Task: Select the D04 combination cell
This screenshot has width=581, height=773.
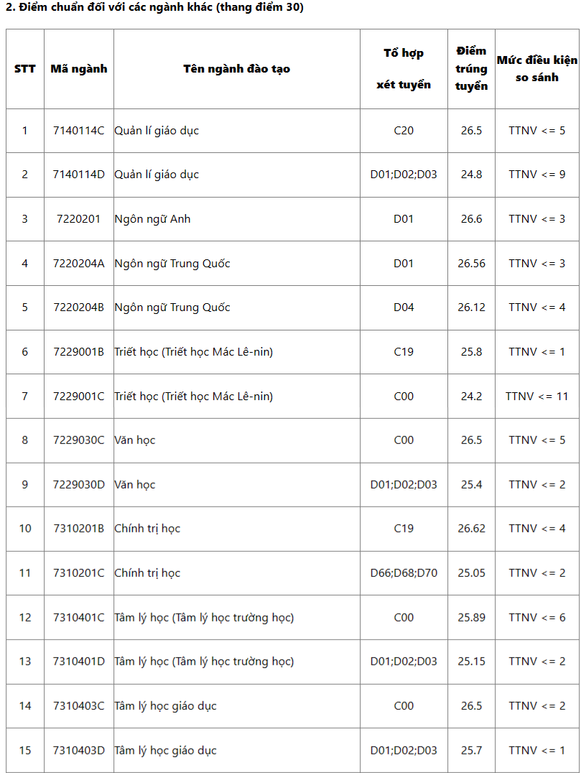Action: pos(404,307)
